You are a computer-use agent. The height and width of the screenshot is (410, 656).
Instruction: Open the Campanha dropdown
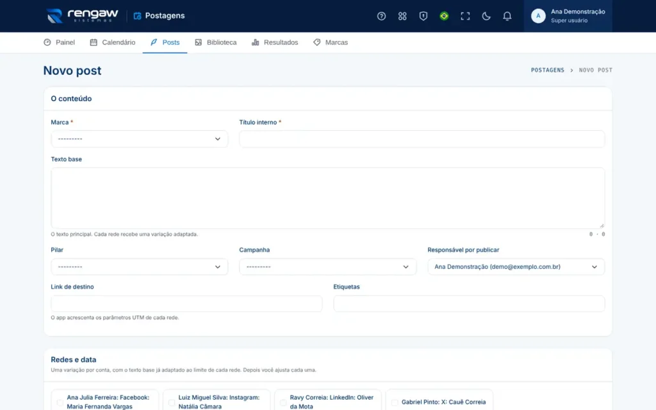[327, 266]
